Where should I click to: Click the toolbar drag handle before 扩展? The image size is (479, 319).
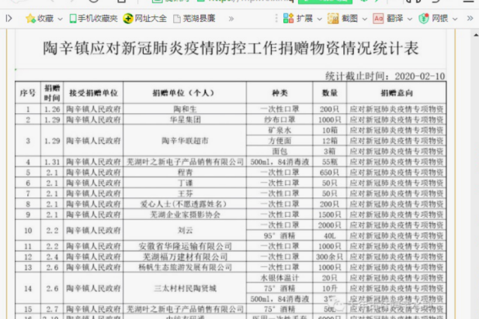276,19
